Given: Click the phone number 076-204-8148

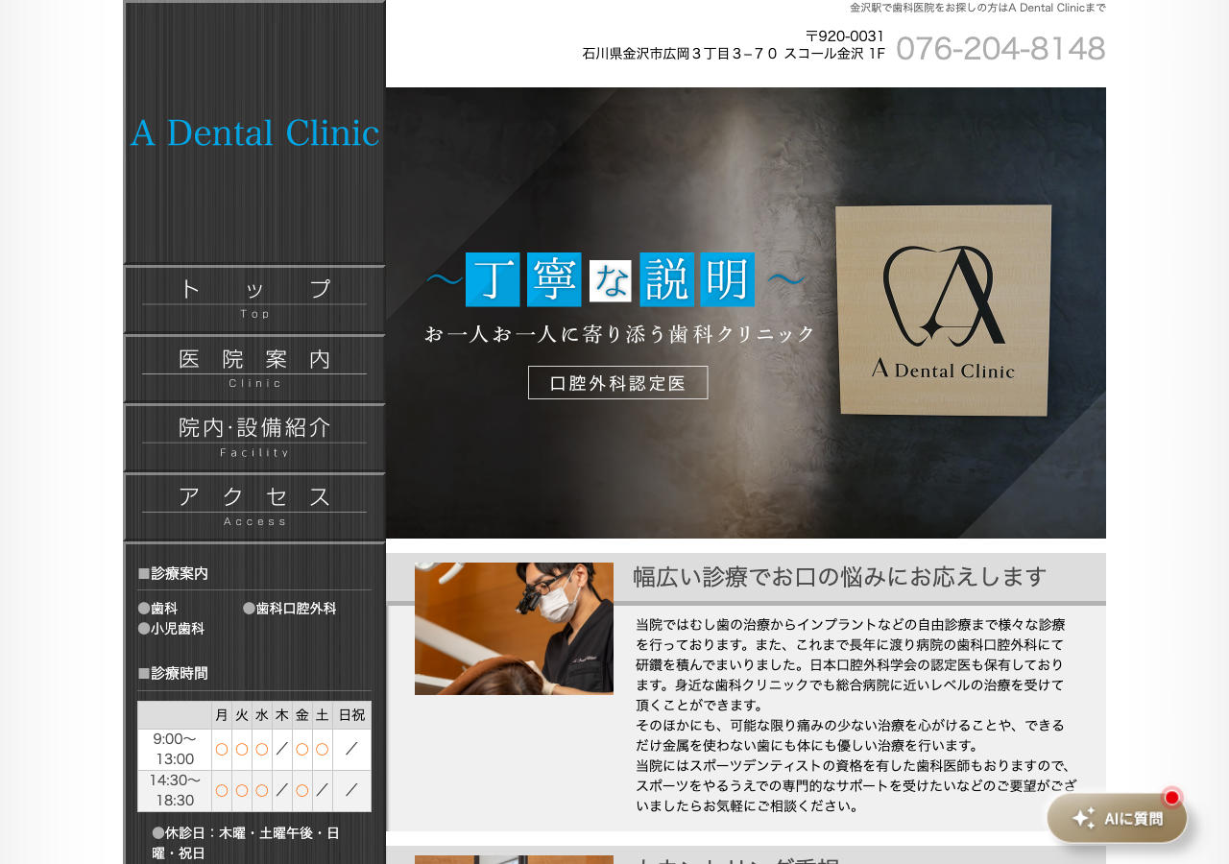Looking at the screenshot, I should click(x=1000, y=48).
